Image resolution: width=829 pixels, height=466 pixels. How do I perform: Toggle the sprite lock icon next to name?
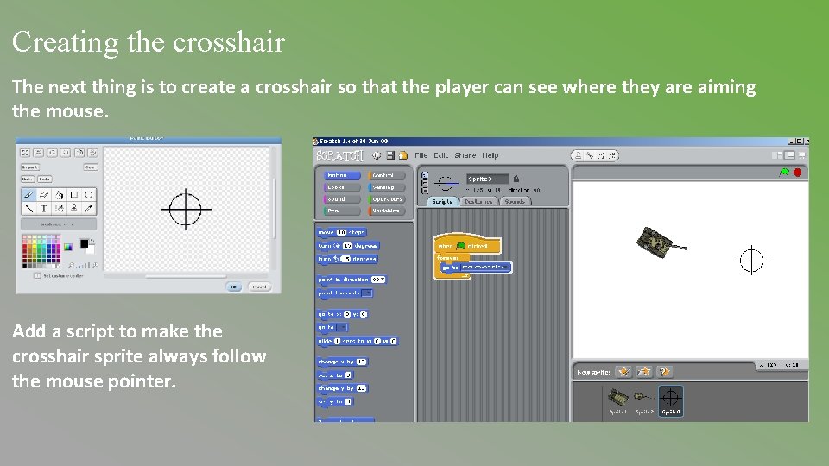[x=516, y=179]
